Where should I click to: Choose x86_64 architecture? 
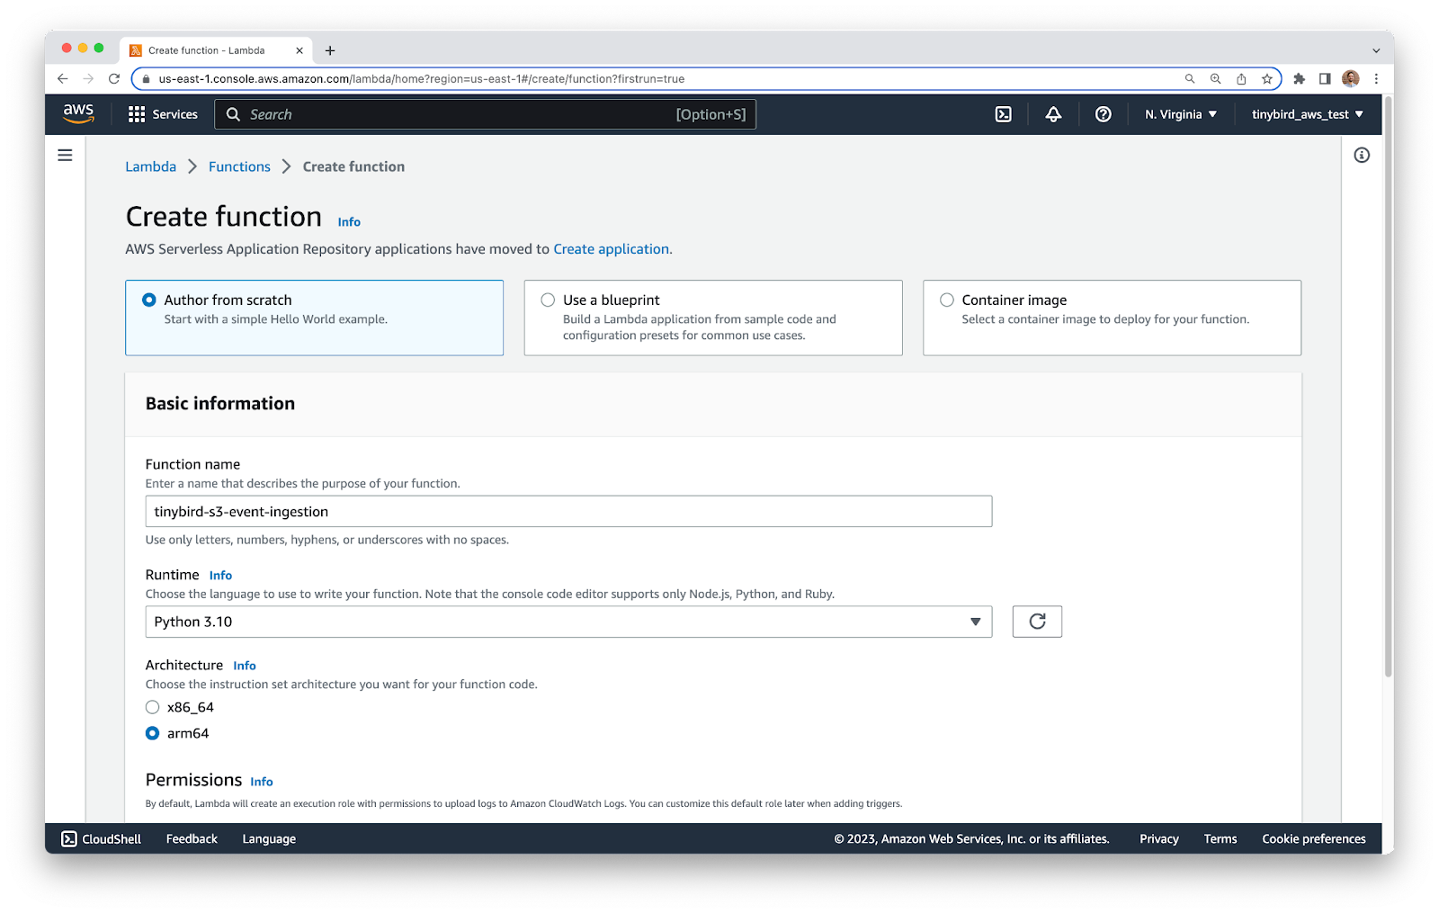(153, 707)
